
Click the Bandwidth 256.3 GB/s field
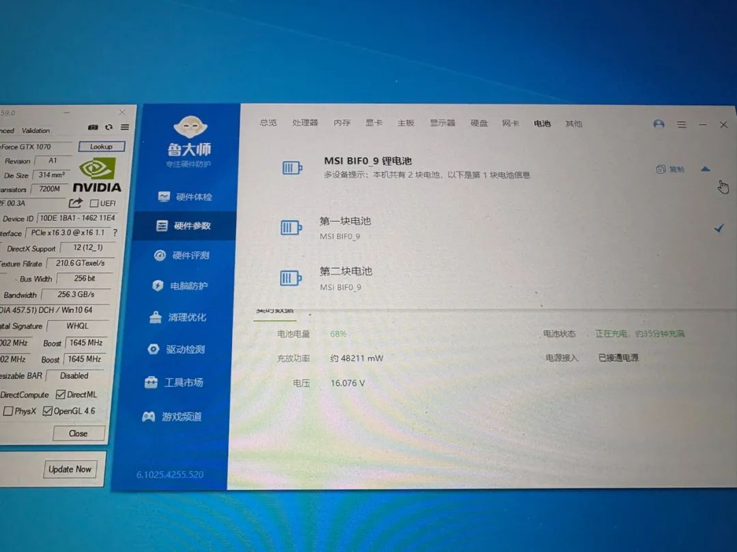(x=76, y=294)
